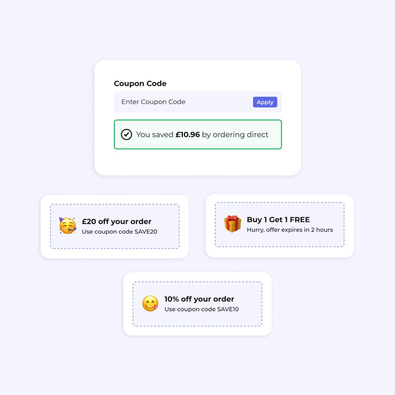395x395 pixels.
Task: Click the circle check mark next to savings text
Action: click(127, 135)
